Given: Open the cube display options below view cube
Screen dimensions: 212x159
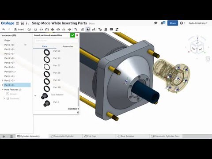Looking at the screenshot, I should (208, 59).
